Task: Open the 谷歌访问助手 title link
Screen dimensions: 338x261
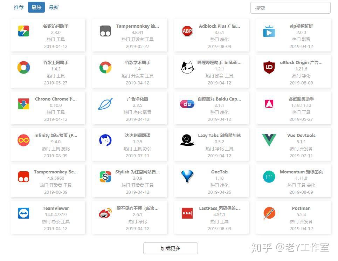Action: point(56,26)
